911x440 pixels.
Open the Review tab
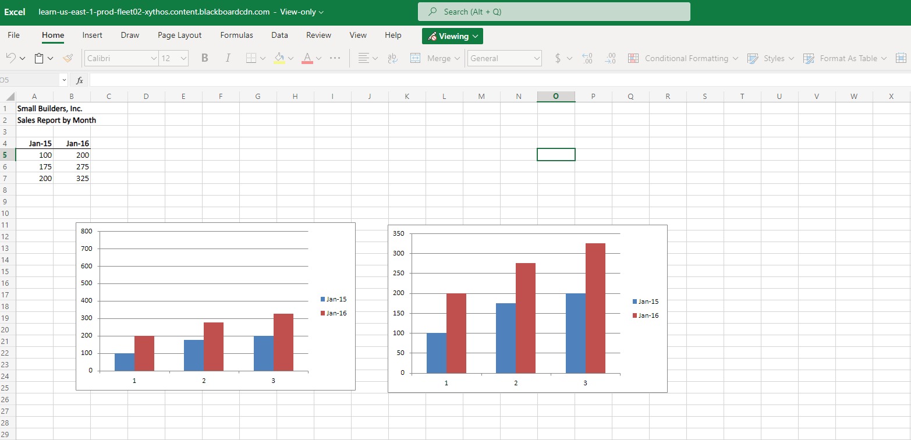(319, 35)
